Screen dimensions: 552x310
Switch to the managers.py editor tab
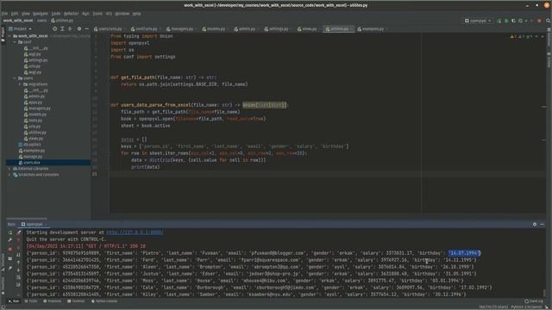tap(182, 28)
